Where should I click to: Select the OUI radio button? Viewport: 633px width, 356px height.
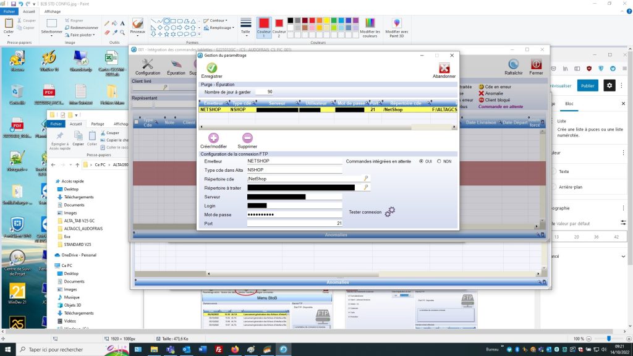(422, 161)
